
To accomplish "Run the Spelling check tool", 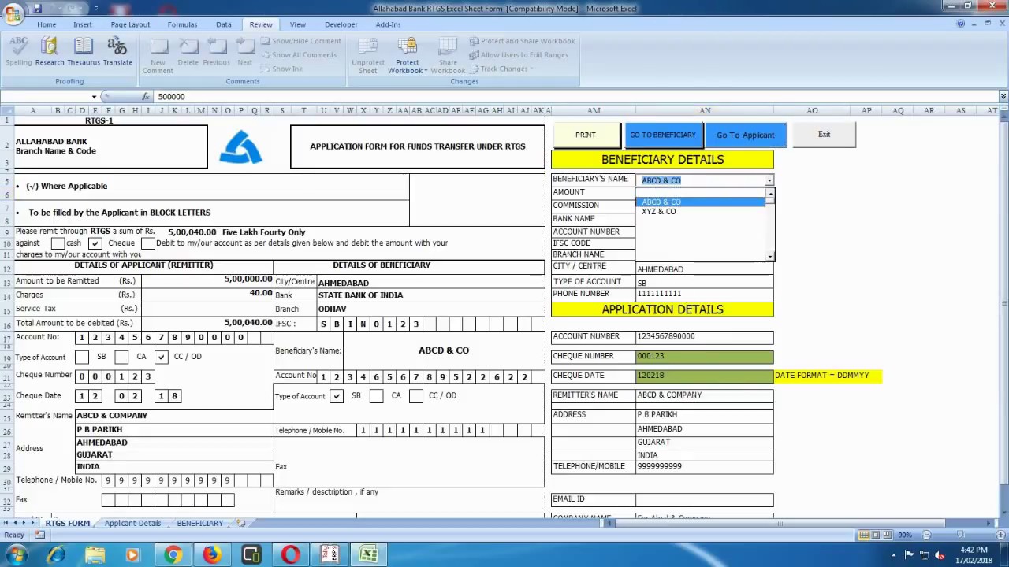I will click(19, 51).
